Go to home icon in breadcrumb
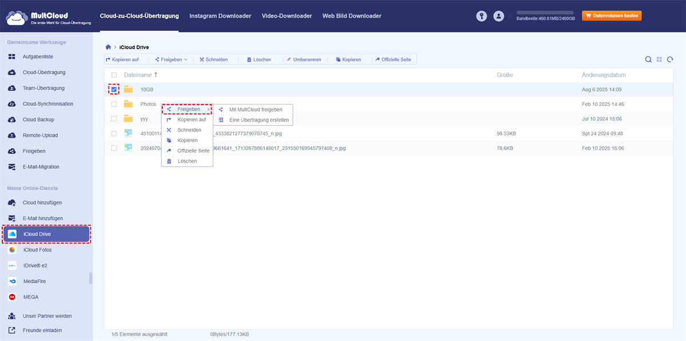Image resolution: width=686 pixels, height=341 pixels. click(x=108, y=47)
